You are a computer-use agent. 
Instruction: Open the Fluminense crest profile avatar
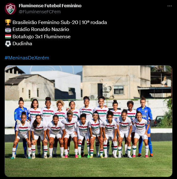10,9
